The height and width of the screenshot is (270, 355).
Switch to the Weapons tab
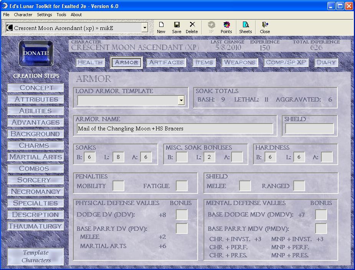(240, 62)
